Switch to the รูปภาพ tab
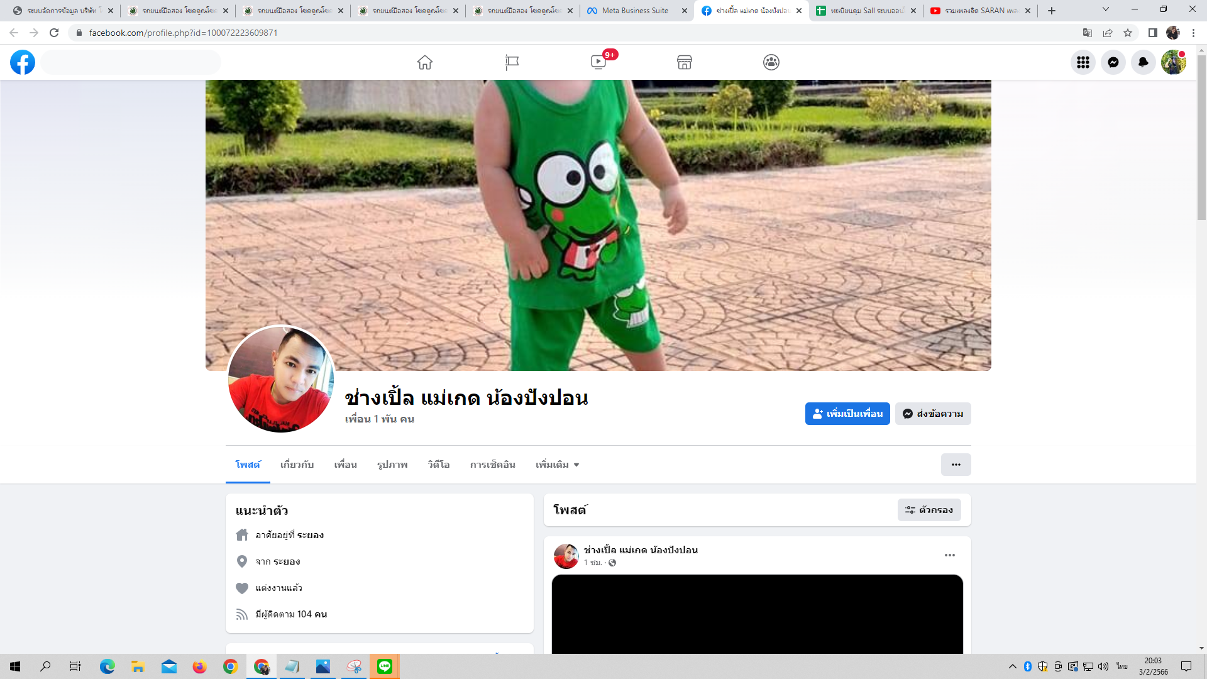 tap(392, 465)
